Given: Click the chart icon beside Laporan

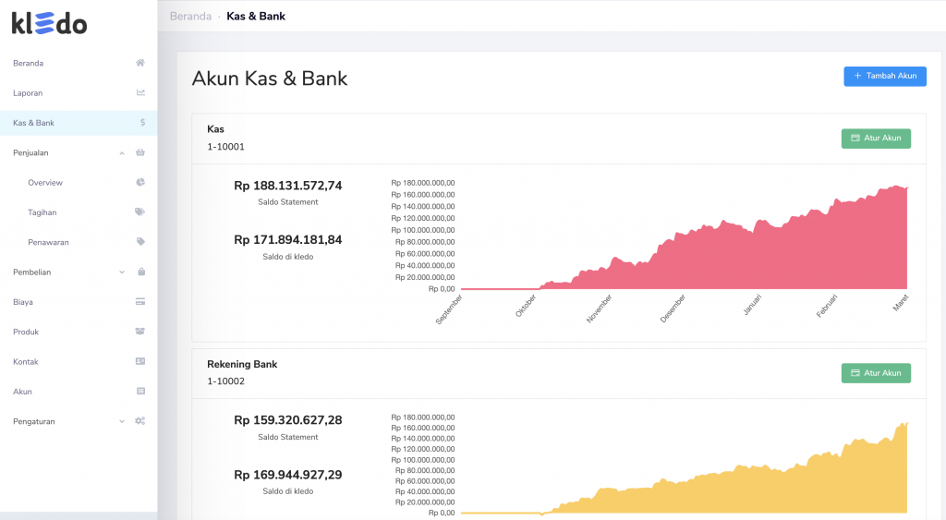Looking at the screenshot, I should tap(140, 92).
